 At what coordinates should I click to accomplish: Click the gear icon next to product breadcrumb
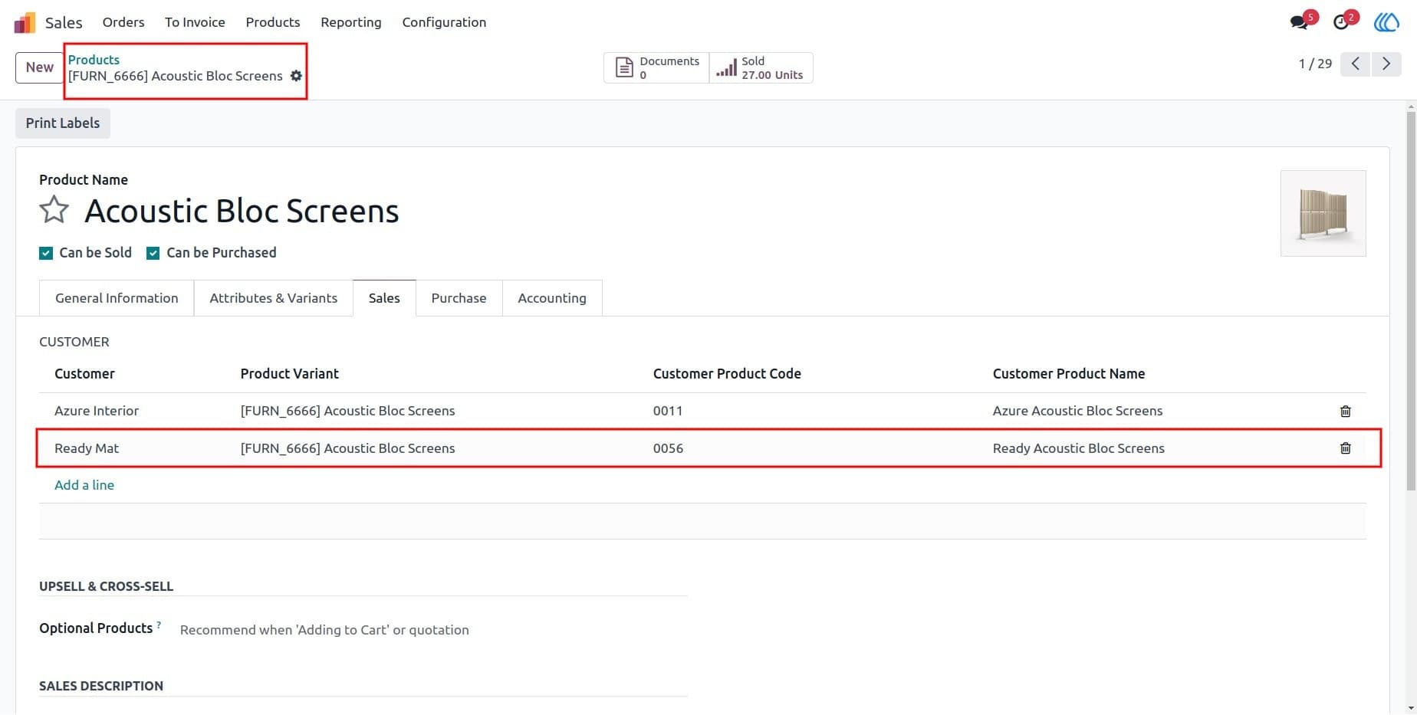point(296,76)
